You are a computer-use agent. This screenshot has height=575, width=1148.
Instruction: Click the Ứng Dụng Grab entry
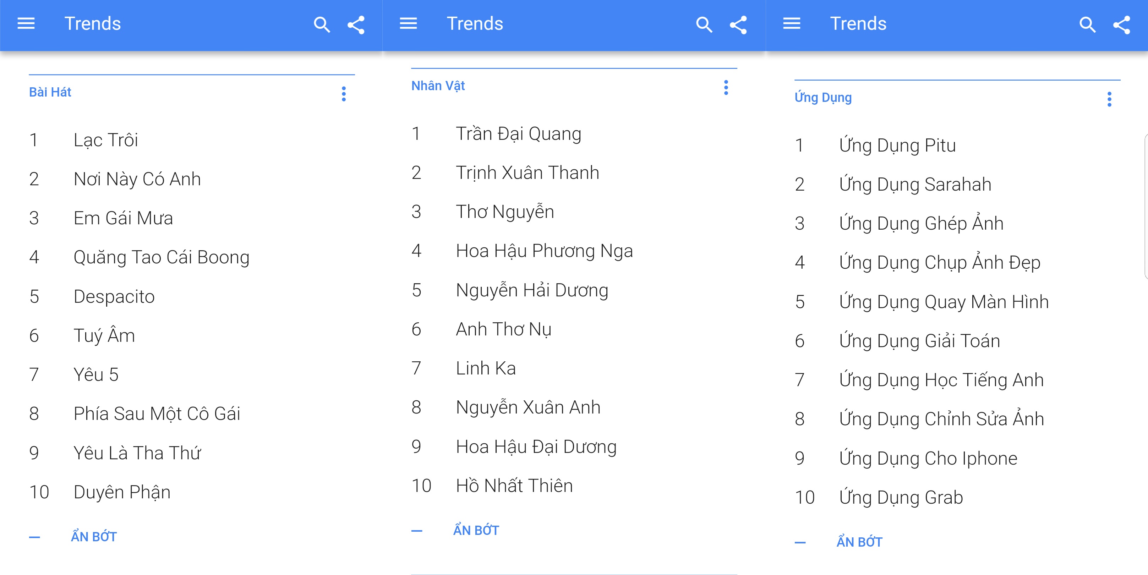tap(901, 497)
